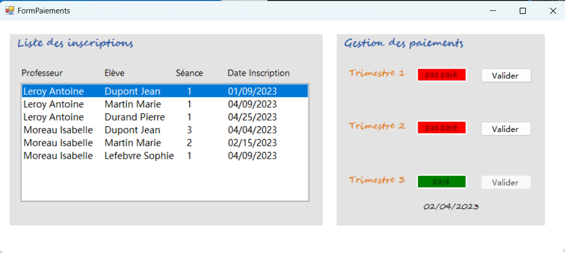565x253 pixels.
Task: Click red "pas payé" status of Trimestre 1
Action: (441, 75)
